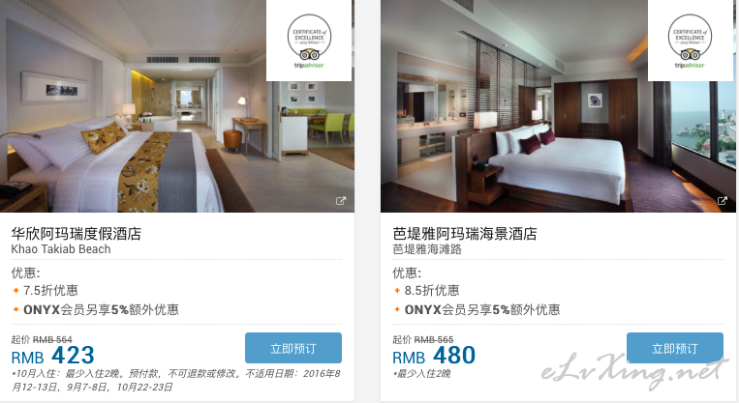This screenshot has width=739, height=403.
Task: Open external link icon on left hotel photo
Action: coord(341,201)
